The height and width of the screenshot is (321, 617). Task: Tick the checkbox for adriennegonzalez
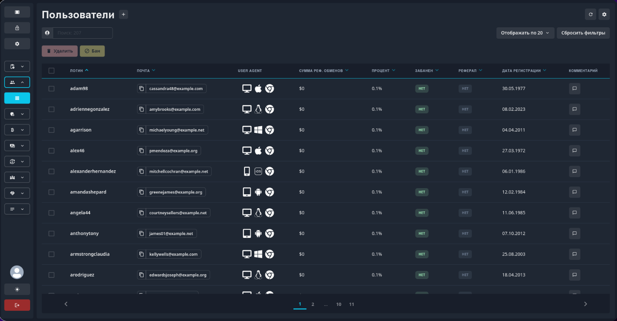click(51, 109)
